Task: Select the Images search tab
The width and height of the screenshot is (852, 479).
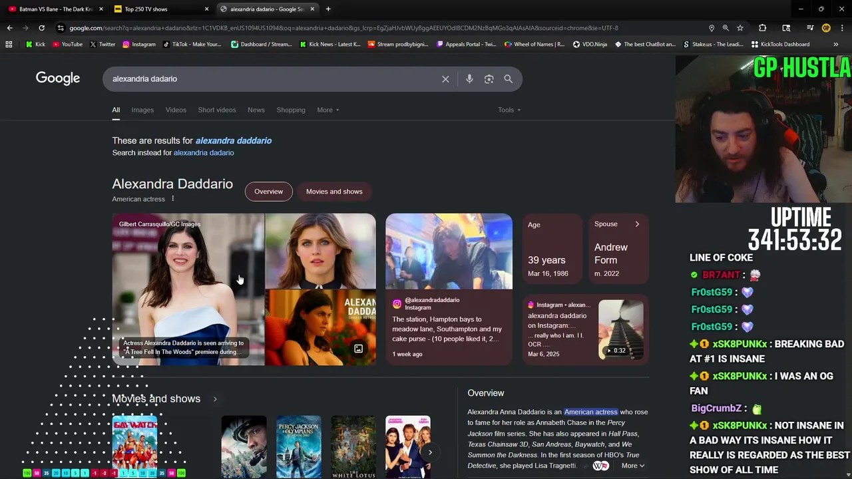Action: [142, 110]
